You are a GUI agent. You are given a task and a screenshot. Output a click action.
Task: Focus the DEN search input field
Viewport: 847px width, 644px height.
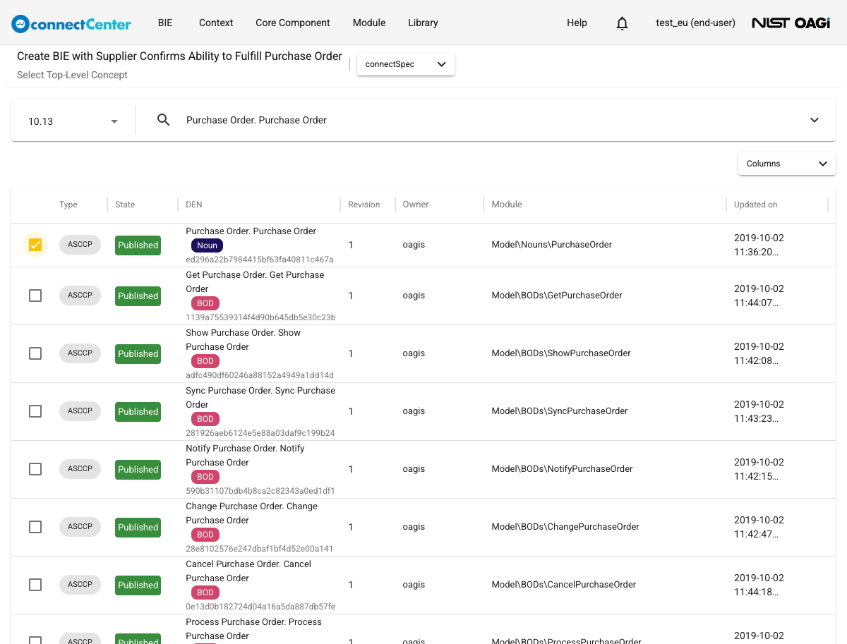491,120
